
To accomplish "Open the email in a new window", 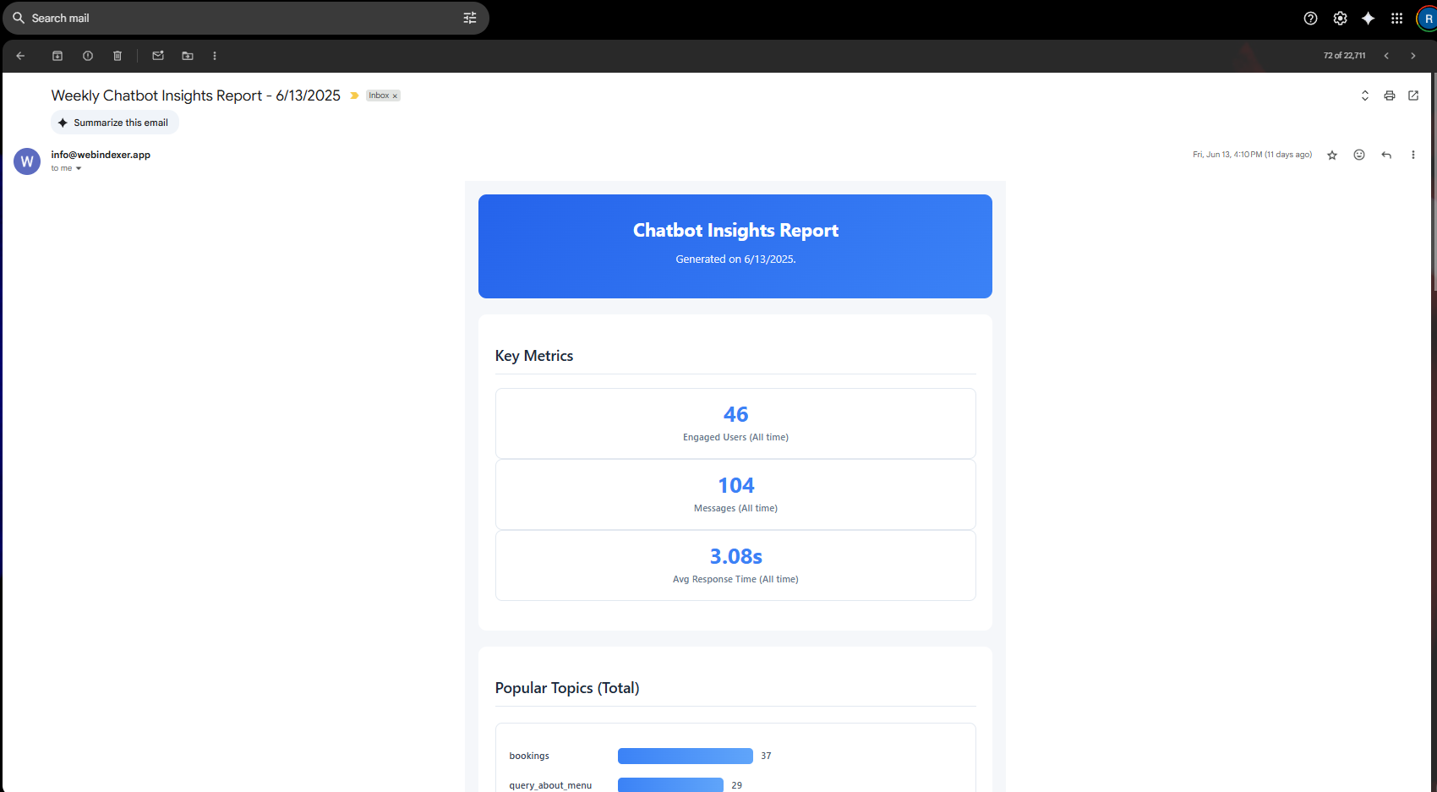I will pyautogui.click(x=1413, y=96).
